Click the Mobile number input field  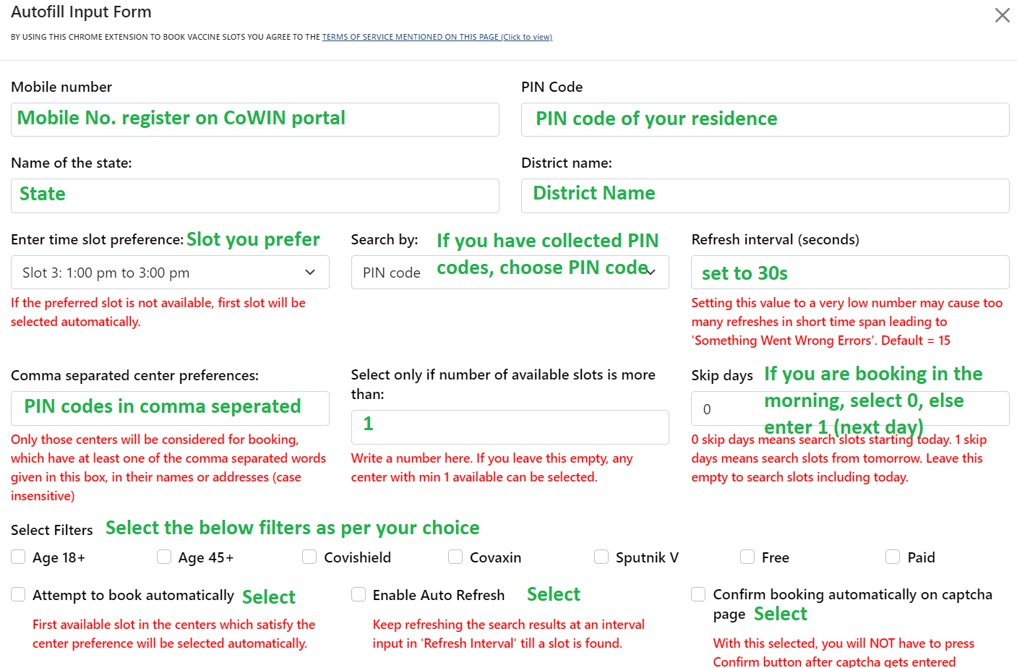click(x=255, y=119)
